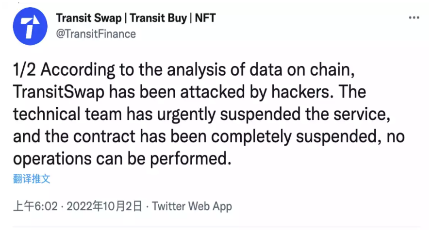Click the 2022年10月2日 date

tap(104, 206)
